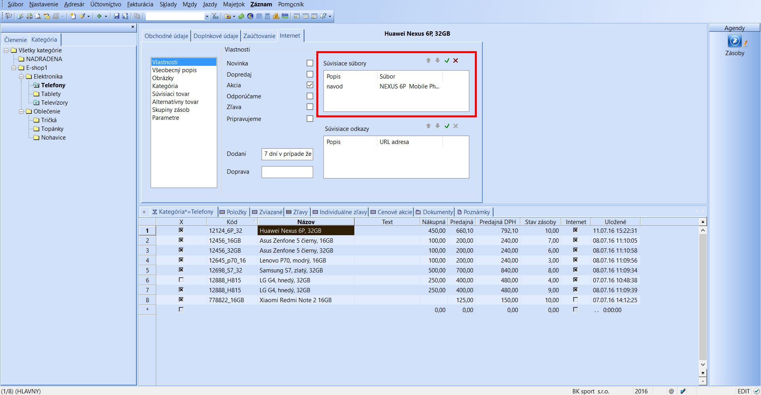Click the green back arrow icon
Screen dimensions: 761x395
pos(99,16)
